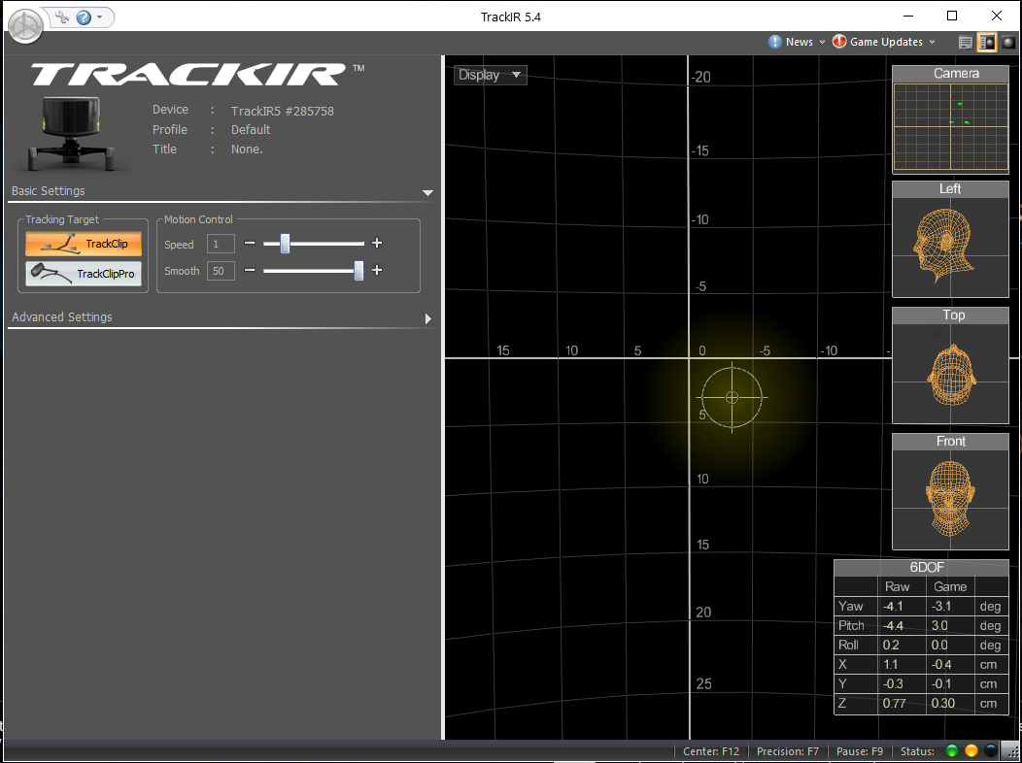Adjust the Smooth slider handle
This screenshot has width=1022, height=763.
click(358, 271)
